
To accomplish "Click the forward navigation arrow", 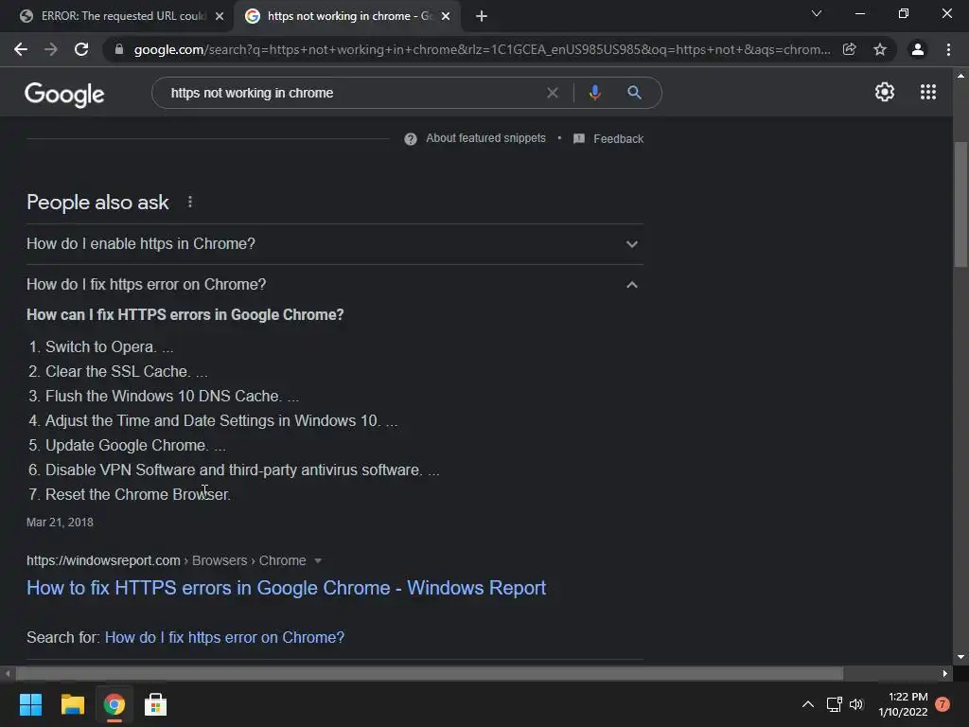I will coord(51,49).
